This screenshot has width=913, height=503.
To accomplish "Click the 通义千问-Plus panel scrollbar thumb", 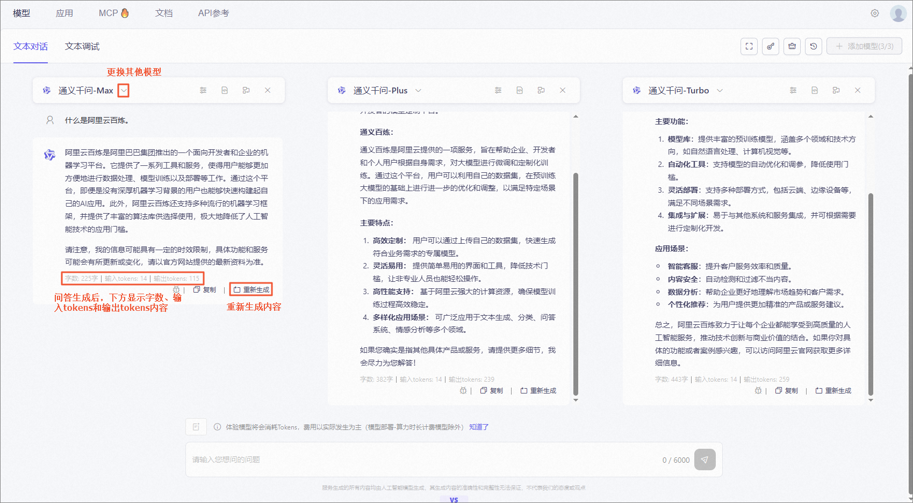I will pos(576,283).
